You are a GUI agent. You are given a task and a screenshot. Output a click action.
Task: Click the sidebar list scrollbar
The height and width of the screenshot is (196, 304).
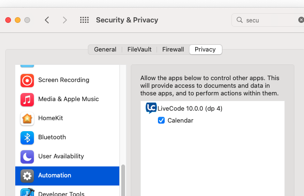[x=123, y=180]
